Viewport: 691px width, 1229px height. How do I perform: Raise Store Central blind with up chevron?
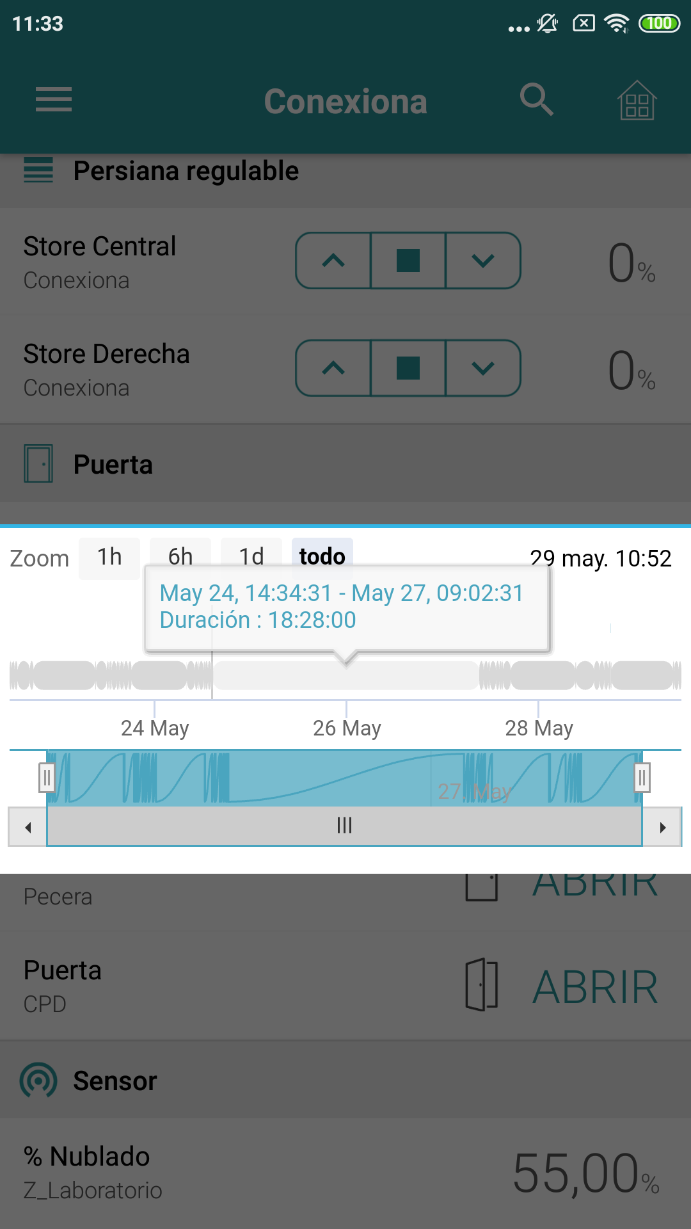pos(333,261)
